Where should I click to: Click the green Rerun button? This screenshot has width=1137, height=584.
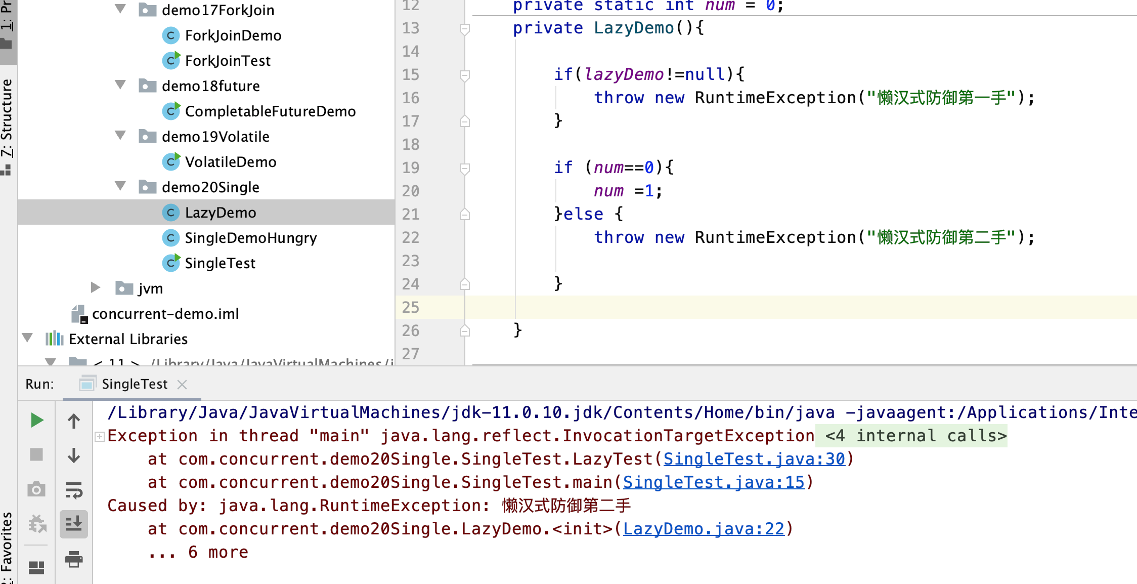click(36, 420)
